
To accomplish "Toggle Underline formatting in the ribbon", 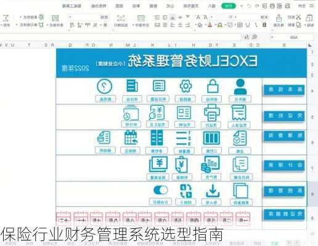I will (248, 25).
